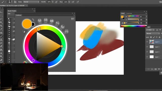
Task: Select Layer 3 by its name
Action: 157,47
